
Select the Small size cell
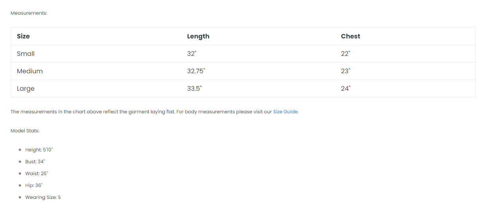26,53
